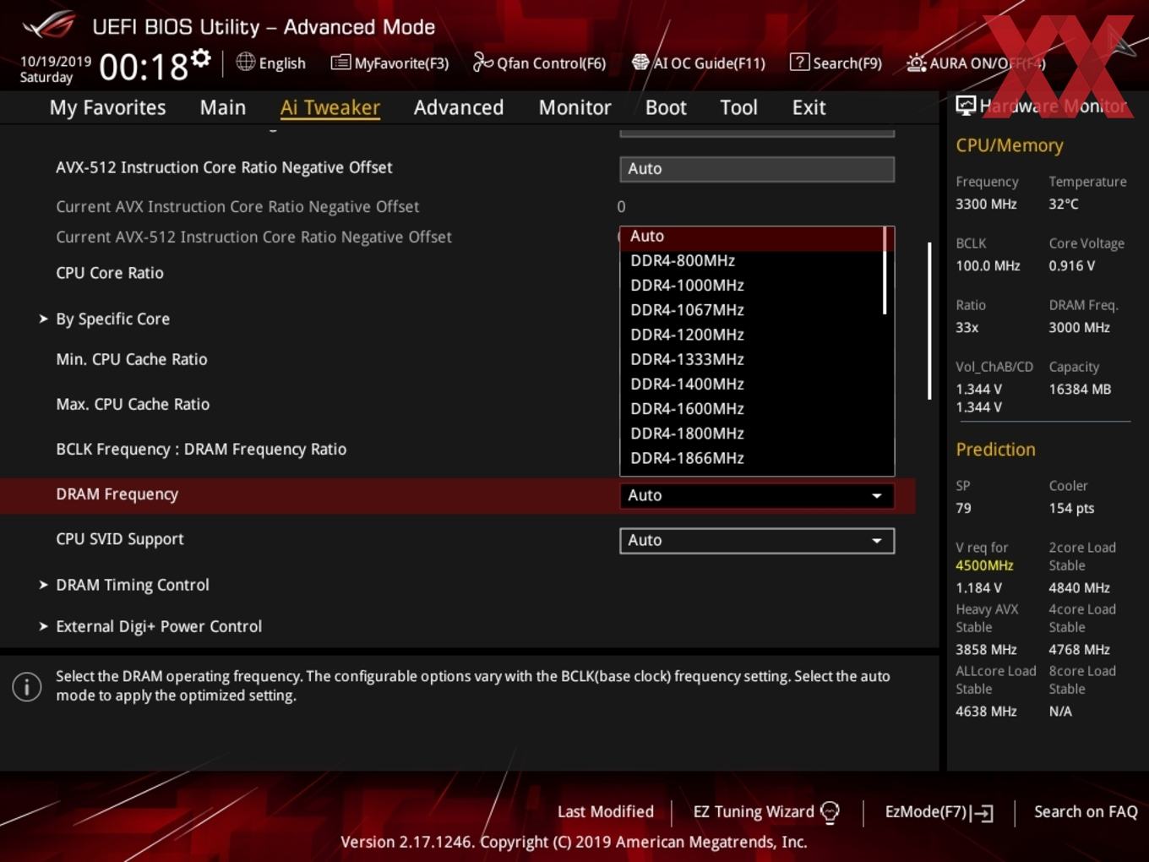
Task: Click the 10/19/2019 date text
Action: tap(56, 62)
